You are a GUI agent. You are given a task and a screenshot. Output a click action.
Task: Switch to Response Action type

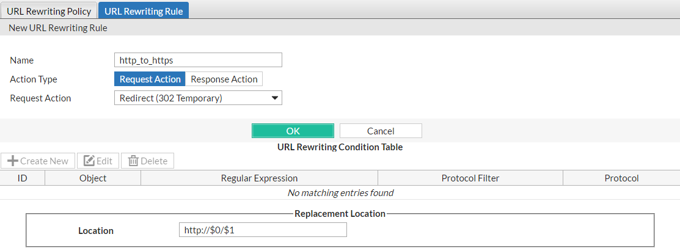pyautogui.click(x=224, y=79)
